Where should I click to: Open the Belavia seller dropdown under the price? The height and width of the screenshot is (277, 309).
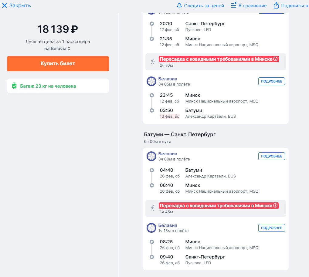coord(57,49)
